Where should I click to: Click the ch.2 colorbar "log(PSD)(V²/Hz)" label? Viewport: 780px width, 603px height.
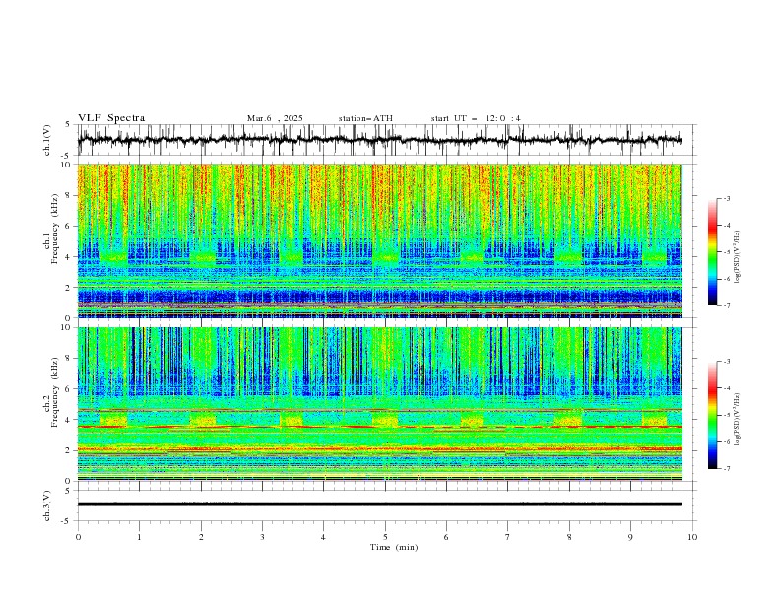point(737,420)
